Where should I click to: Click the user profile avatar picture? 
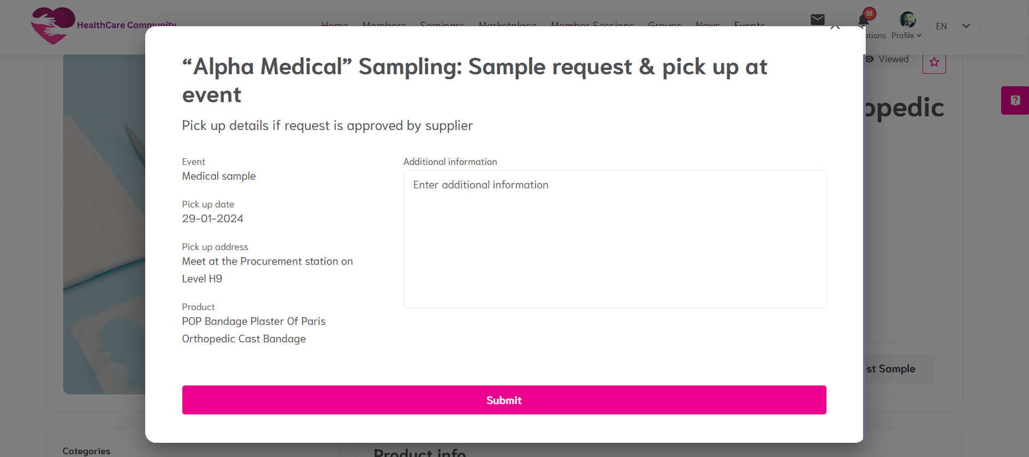[907, 20]
